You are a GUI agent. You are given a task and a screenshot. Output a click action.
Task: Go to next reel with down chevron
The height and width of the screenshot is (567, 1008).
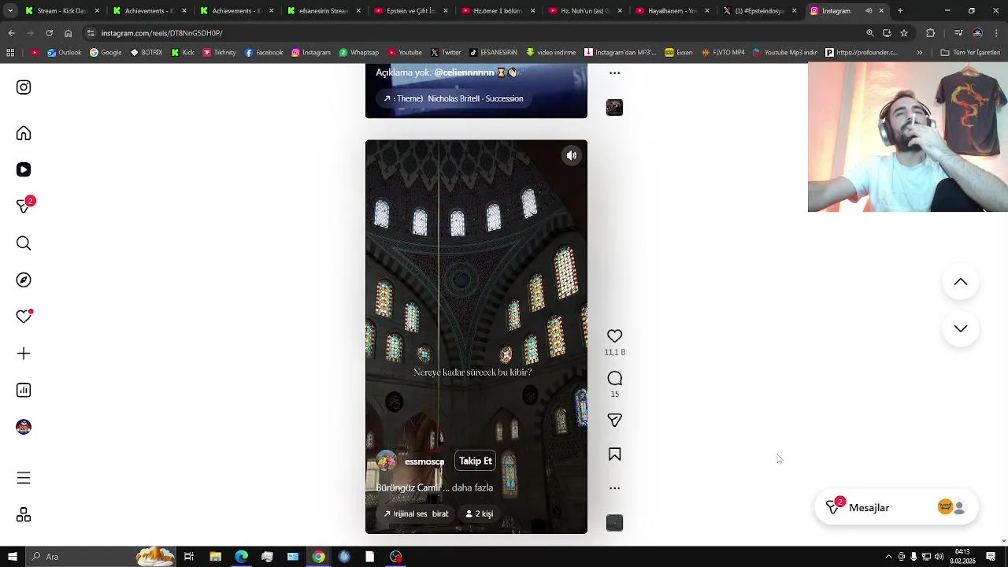[961, 328]
